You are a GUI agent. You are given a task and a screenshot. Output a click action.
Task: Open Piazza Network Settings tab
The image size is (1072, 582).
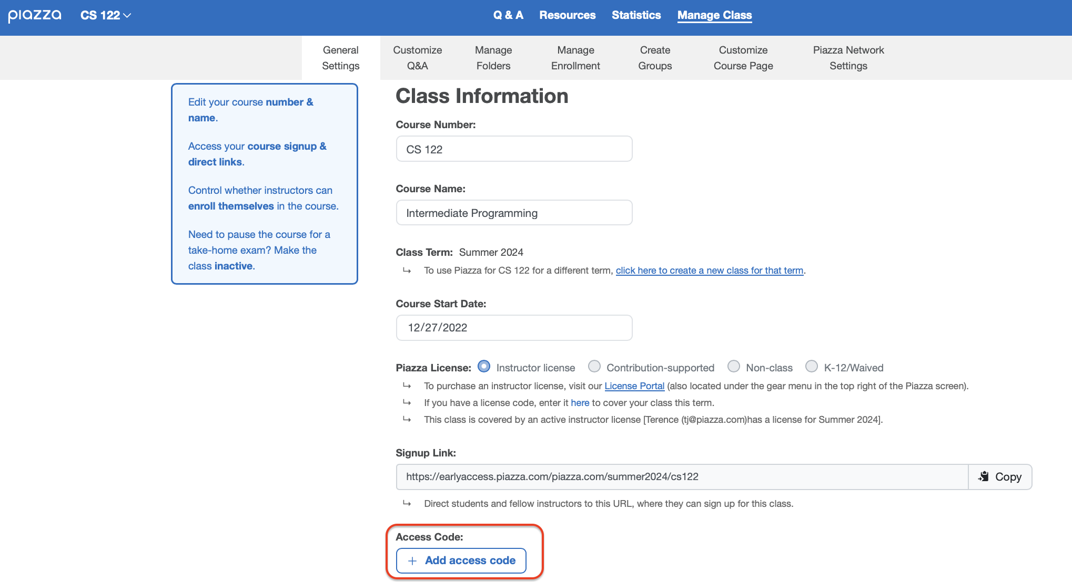pyautogui.click(x=848, y=58)
